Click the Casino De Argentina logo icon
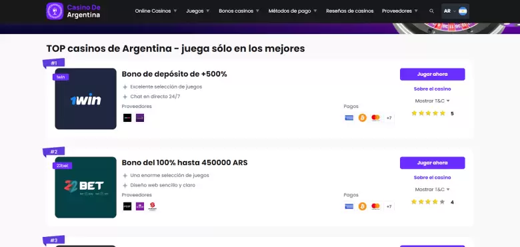 tap(55, 11)
